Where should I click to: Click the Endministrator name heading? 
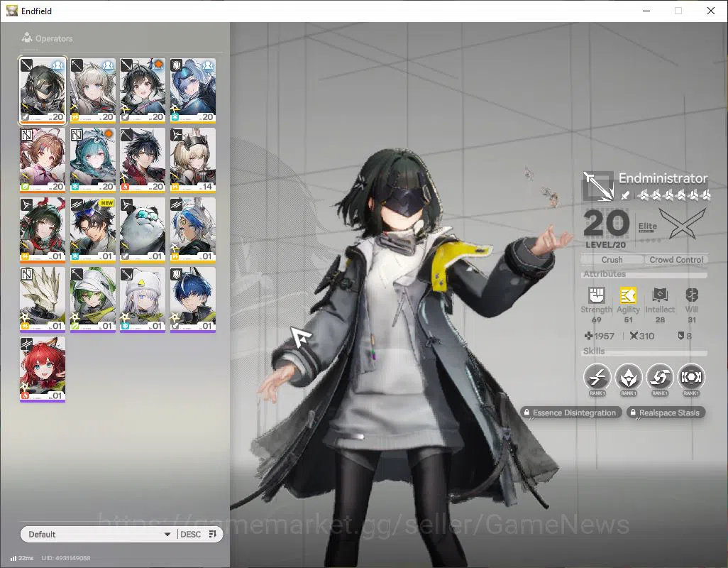click(663, 178)
